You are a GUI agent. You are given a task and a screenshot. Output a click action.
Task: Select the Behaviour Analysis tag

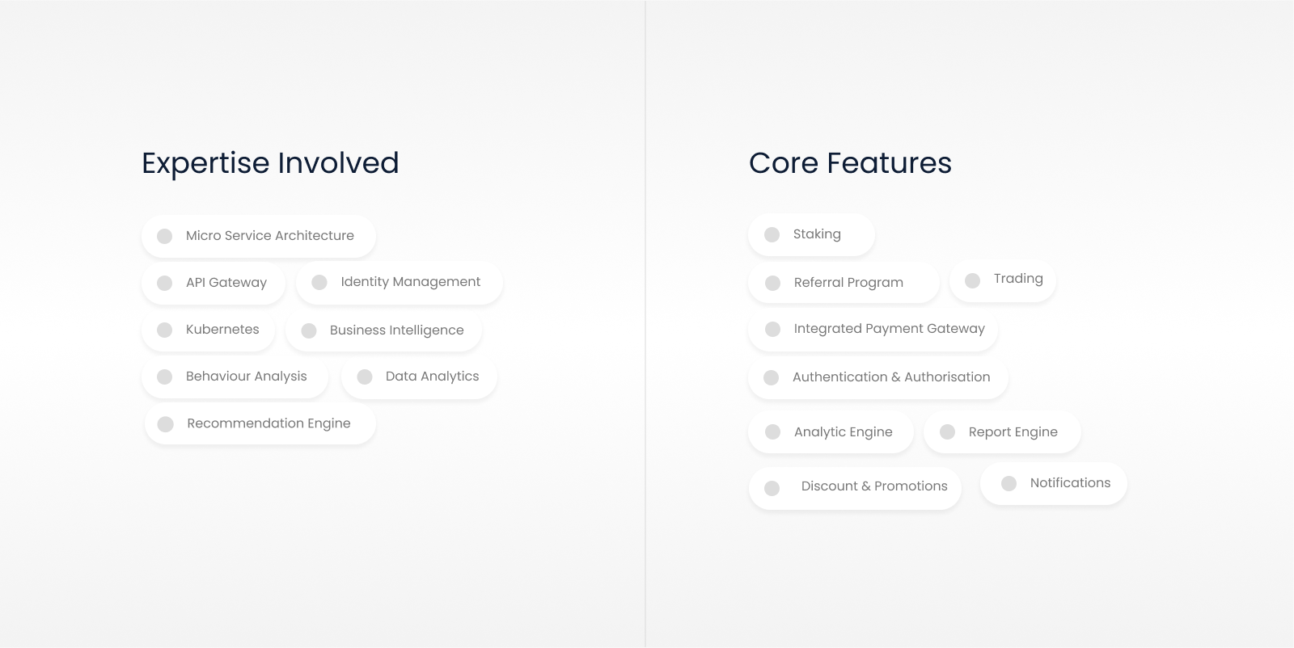click(235, 377)
